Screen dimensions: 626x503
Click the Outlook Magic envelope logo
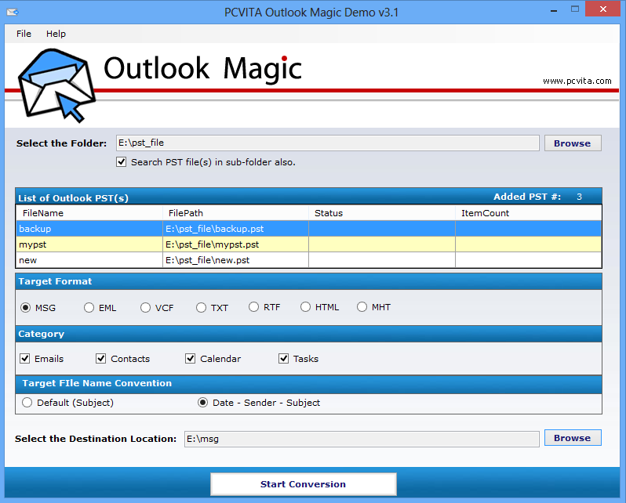click(x=56, y=85)
